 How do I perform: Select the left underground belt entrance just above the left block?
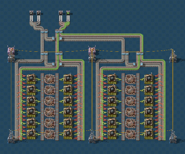53,64
